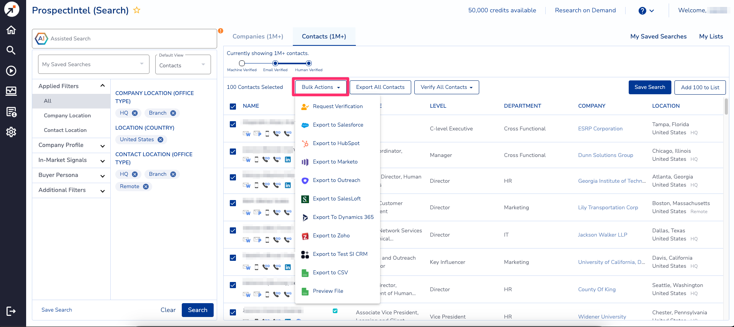Star ProspectIntel (Search) as favorite
Screen dimensions: 734x327
136,10
